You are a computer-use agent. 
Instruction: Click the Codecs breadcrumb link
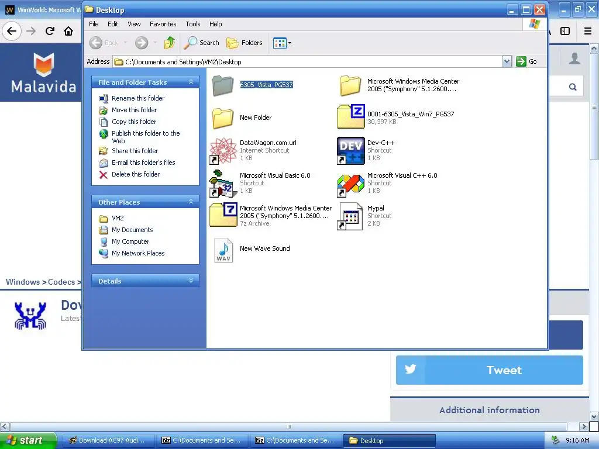pos(61,282)
